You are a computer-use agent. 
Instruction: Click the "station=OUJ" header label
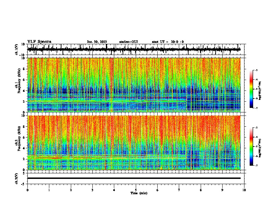[x=128, y=42]
